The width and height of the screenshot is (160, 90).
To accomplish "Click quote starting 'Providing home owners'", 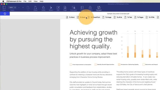I will 137,78.
